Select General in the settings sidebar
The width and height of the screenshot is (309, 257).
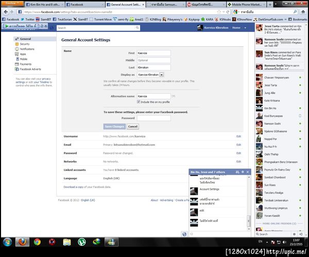(35, 39)
